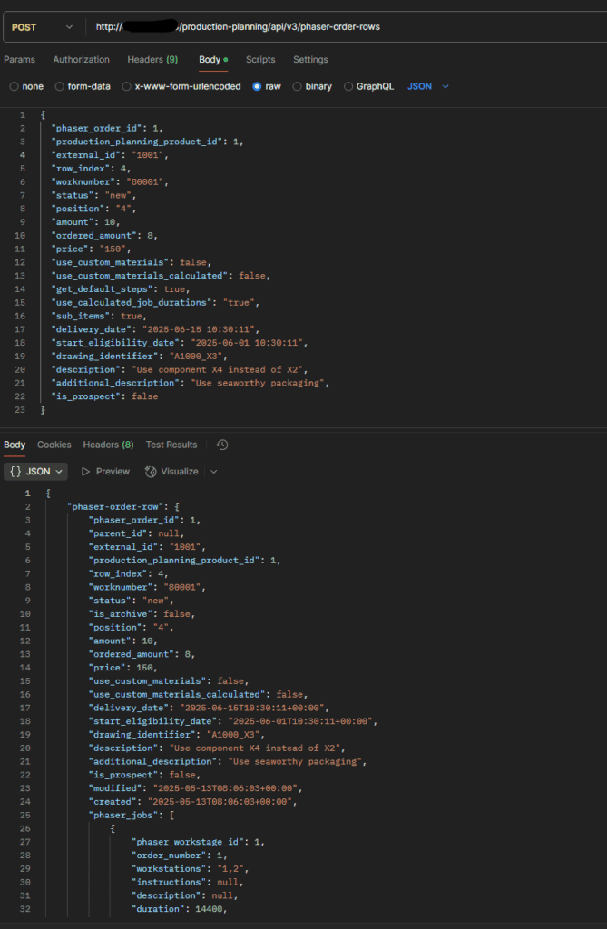Viewport: 607px width, 929px height.
Task: Choose the binary body type
Action: (297, 86)
